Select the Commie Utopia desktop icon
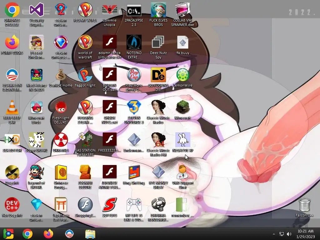320x240 pixels. coord(110,10)
